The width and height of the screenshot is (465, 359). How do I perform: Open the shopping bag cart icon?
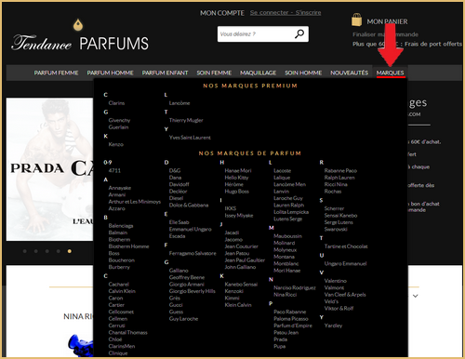pos(356,20)
